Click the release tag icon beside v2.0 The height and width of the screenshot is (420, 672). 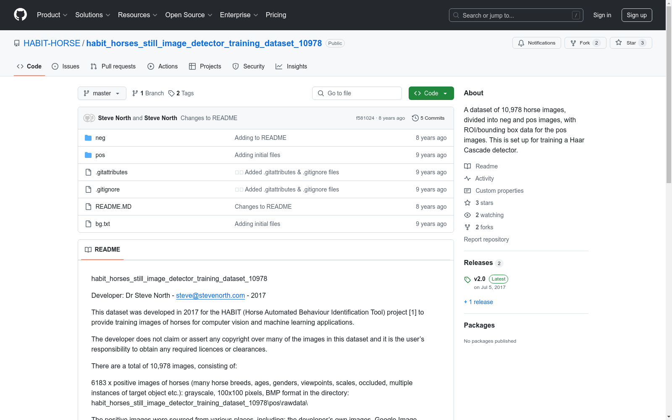(x=467, y=280)
